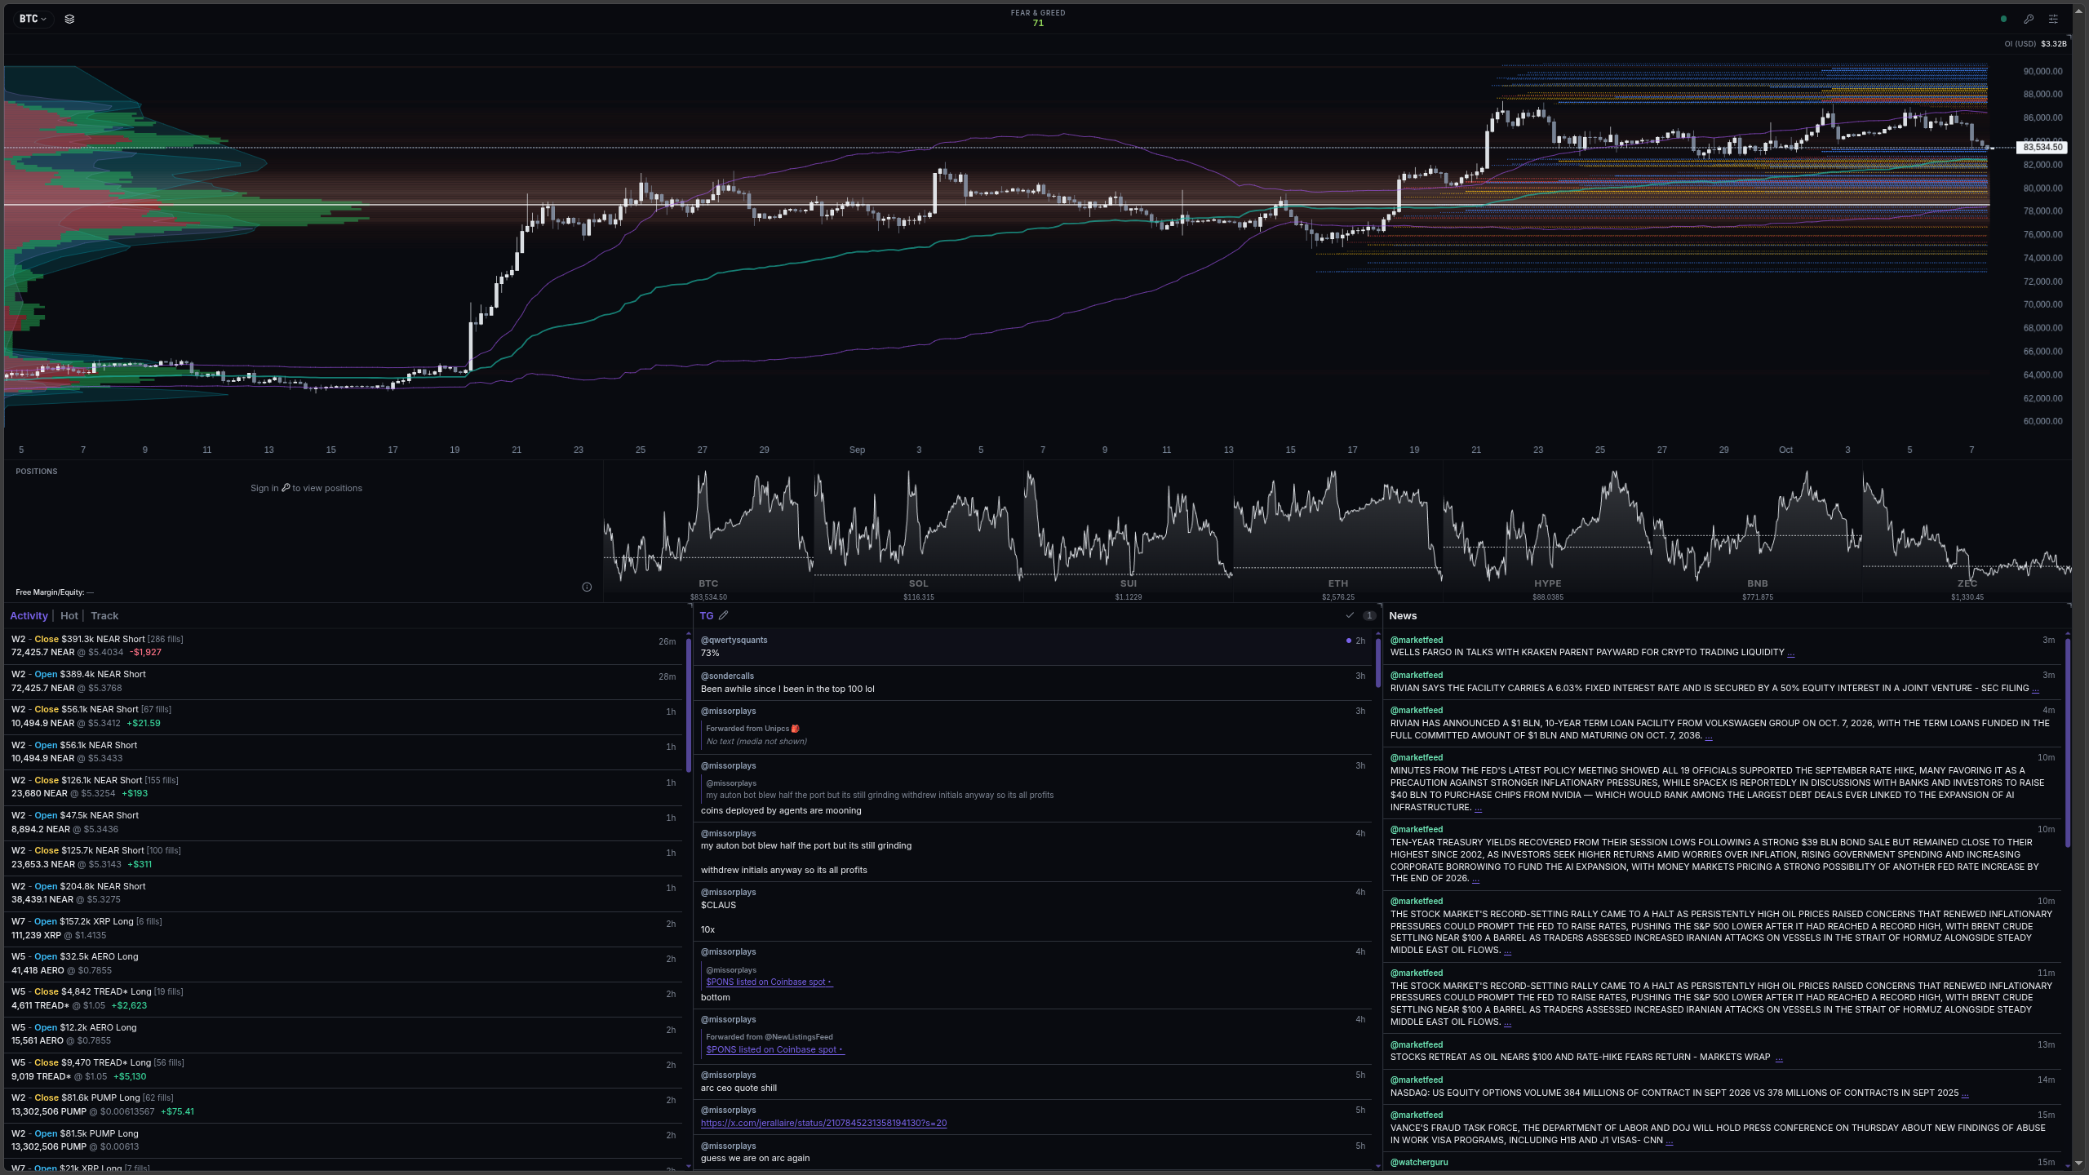The width and height of the screenshot is (2089, 1175).
Task: Select the HYPE mini sparkline chart
Action: pyautogui.click(x=1547, y=532)
